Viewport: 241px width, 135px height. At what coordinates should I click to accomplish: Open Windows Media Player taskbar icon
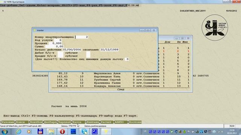click(29, 132)
